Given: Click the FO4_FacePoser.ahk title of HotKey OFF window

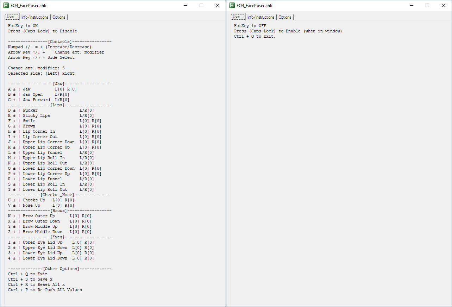Looking at the screenshot, I should click(255, 5).
